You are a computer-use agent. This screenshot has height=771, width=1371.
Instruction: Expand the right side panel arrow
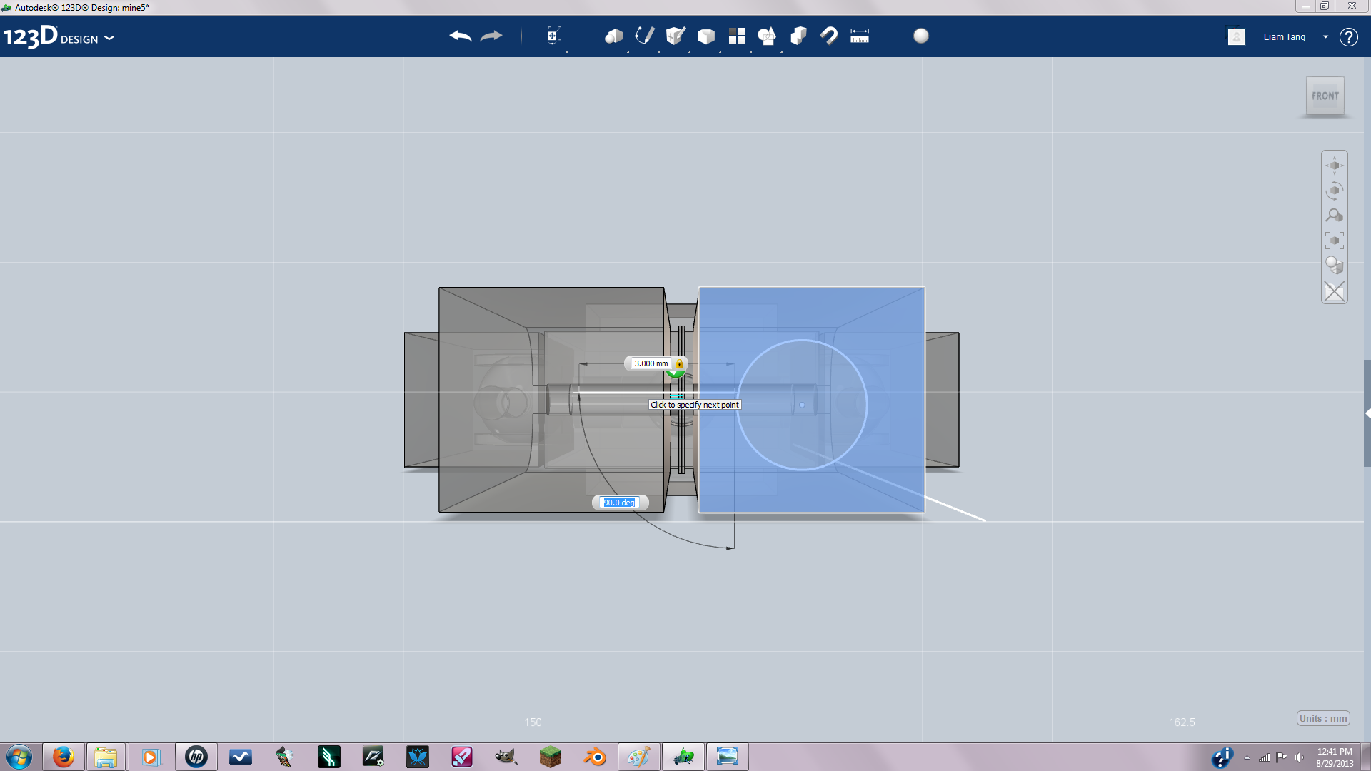point(1367,413)
